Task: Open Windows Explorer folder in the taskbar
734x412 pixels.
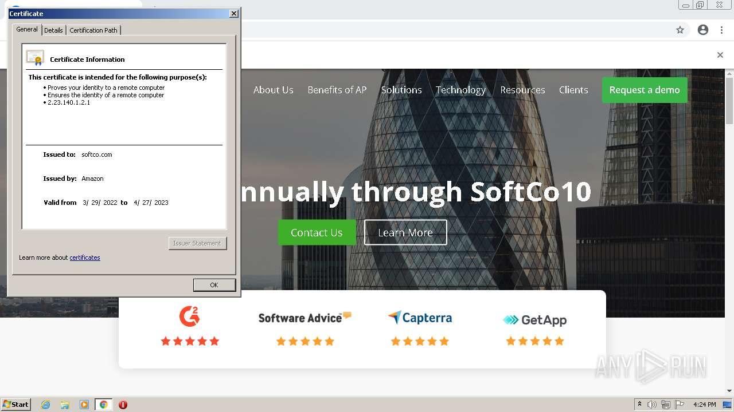Action: 65,405
